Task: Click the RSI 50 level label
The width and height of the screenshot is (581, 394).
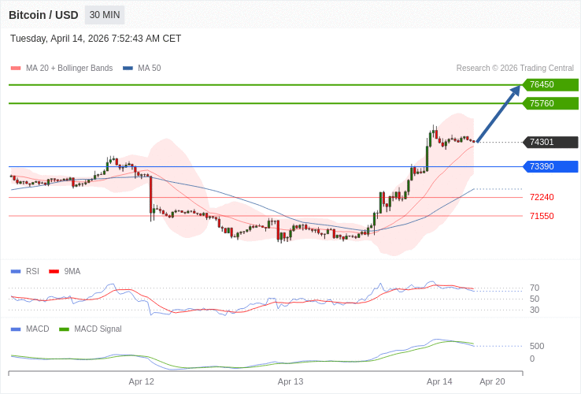Action: pyautogui.click(x=535, y=299)
